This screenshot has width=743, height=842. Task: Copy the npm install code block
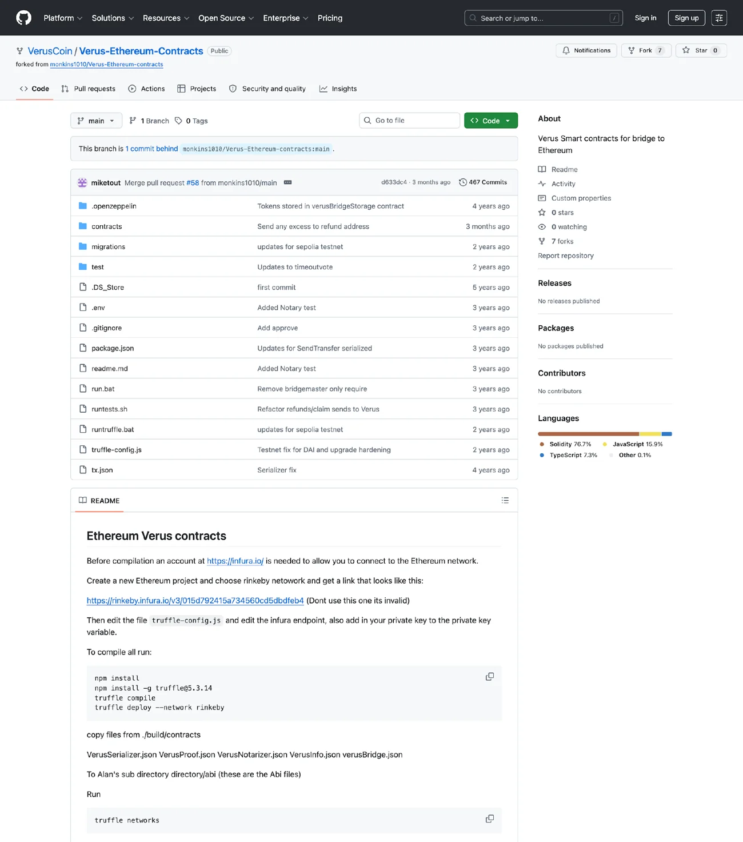pyautogui.click(x=490, y=677)
